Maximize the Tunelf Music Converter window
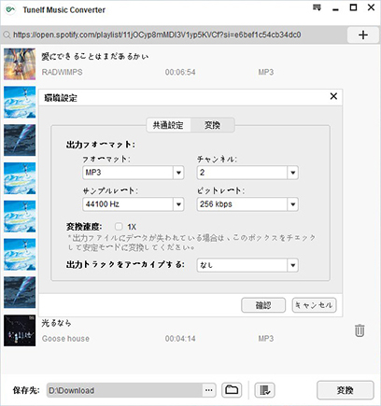 tap(353, 7)
